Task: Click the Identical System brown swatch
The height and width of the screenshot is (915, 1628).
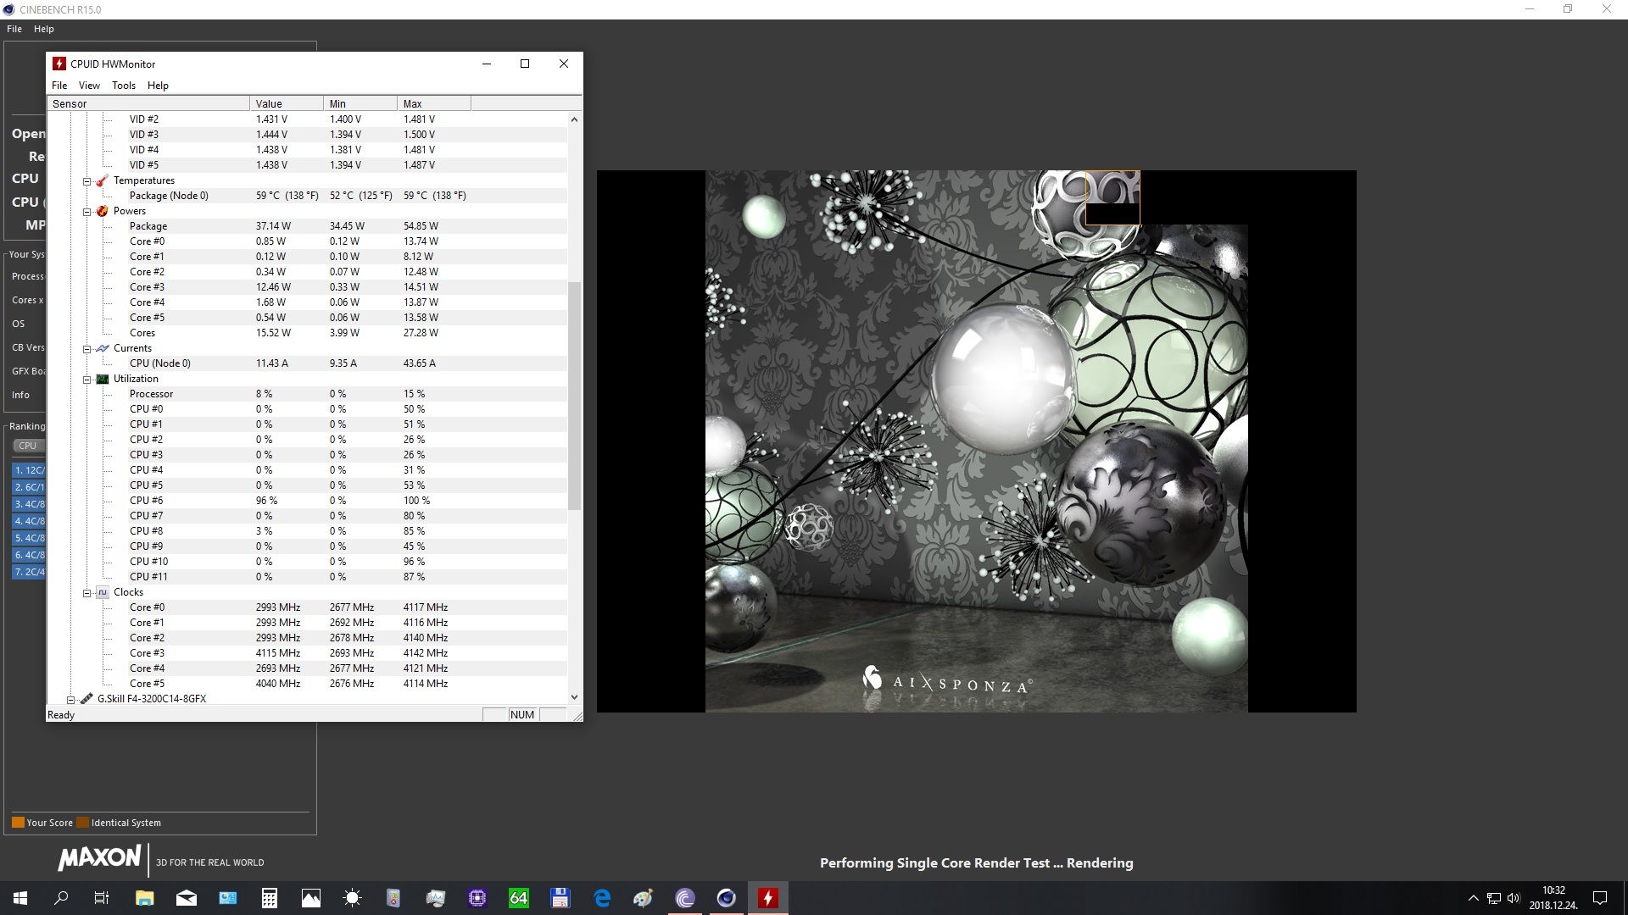Action: (x=82, y=823)
